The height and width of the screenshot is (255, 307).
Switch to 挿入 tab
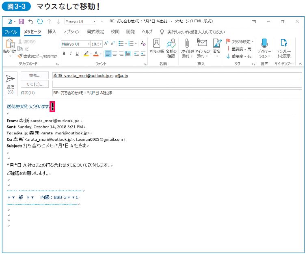52,32
